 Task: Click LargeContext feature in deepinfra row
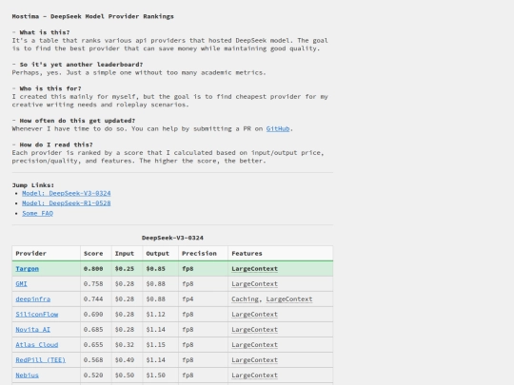[x=289, y=299]
